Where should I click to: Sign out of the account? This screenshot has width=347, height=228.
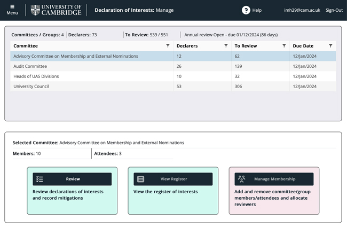tap(334, 10)
